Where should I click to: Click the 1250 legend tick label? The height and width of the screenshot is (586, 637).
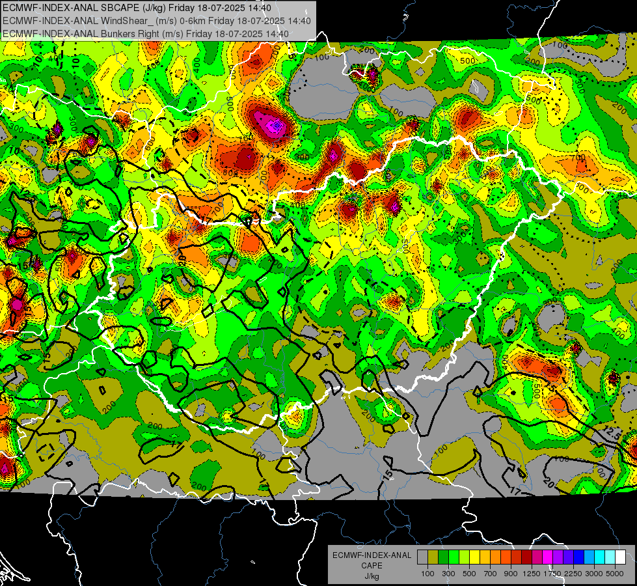coord(532,574)
